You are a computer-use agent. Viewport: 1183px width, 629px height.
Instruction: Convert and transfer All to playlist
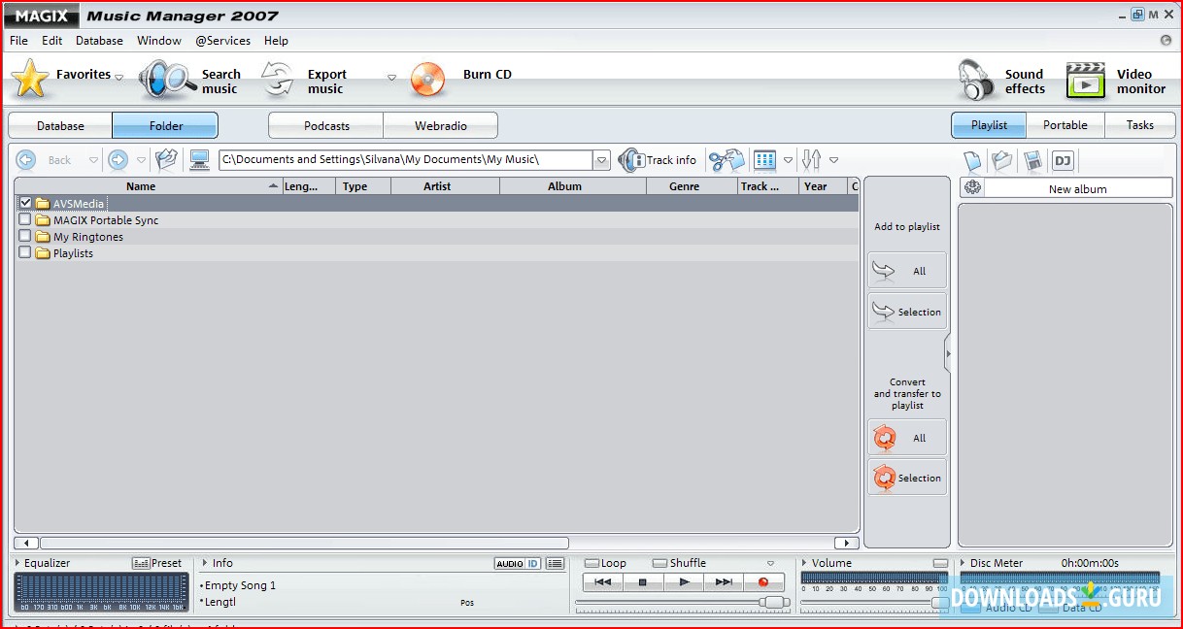(x=907, y=438)
